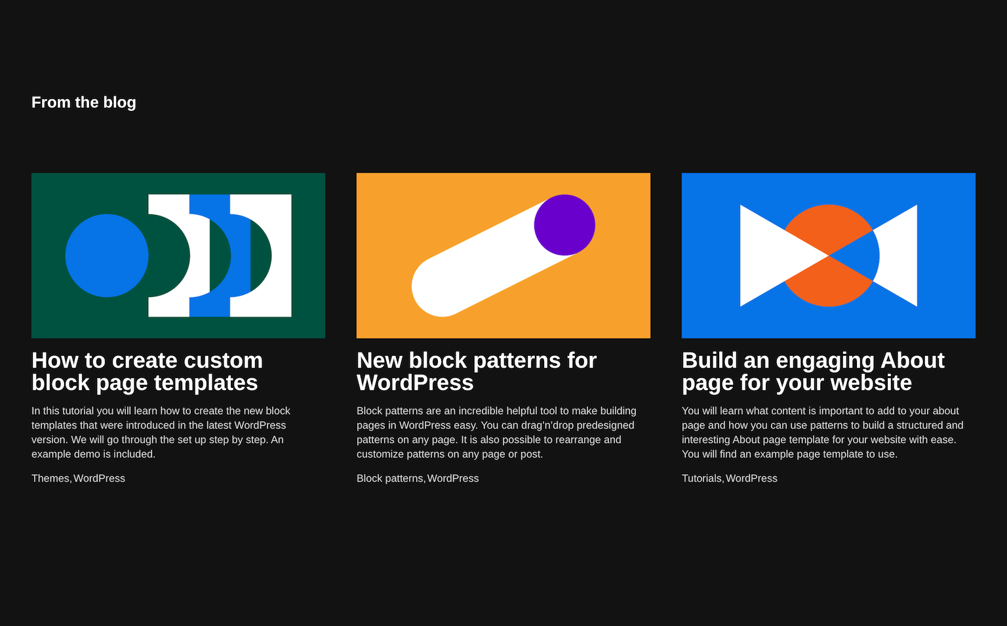This screenshot has width=1007, height=626.
Task: Click excerpt starting 'You will learn what content'
Action: tap(823, 433)
